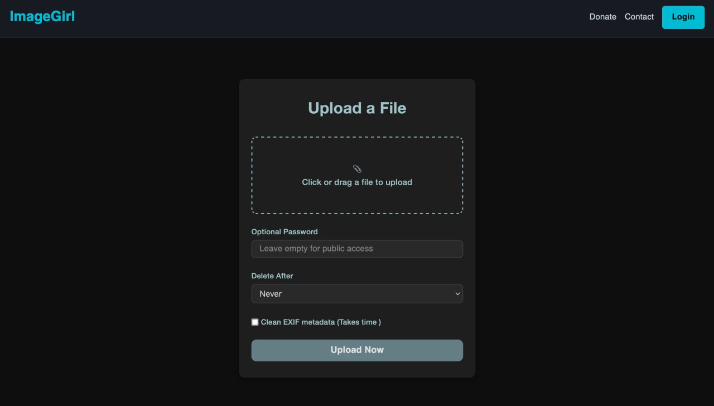Click the ImageGirl logo
This screenshot has height=406, width=714.
42,17
